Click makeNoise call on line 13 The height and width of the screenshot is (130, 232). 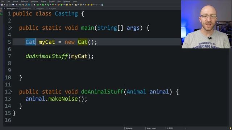click(63, 99)
